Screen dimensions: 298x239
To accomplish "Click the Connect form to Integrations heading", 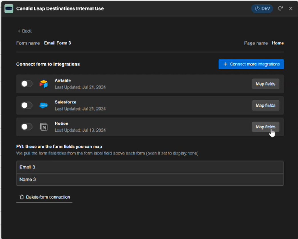I will tap(48, 64).
